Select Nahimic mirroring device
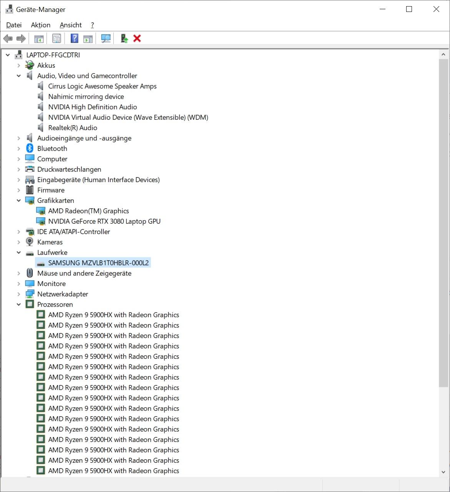Viewport: 450px width, 492px height. [86, 96]
